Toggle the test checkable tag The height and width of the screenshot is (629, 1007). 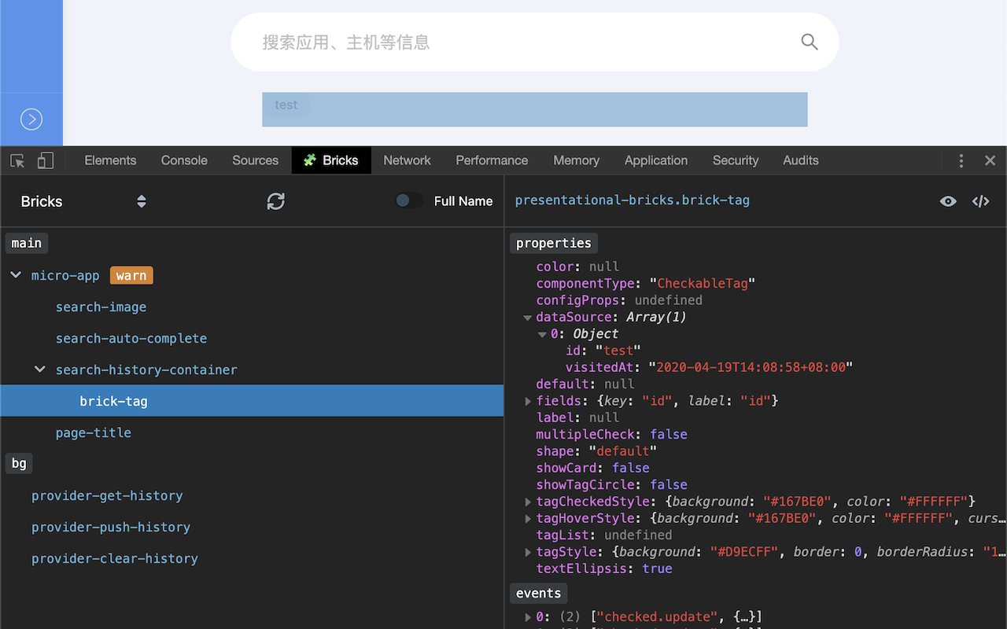pyautogui.click(x=286, y=105)
